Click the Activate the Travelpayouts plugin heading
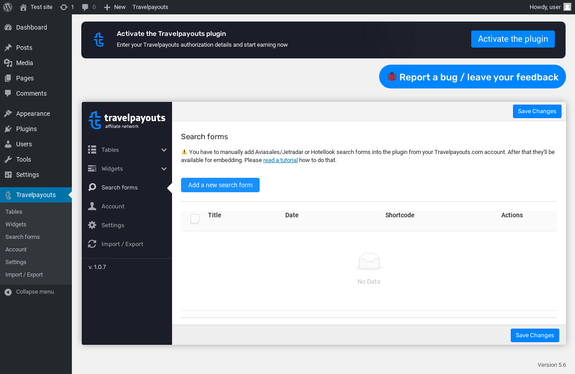Image resolution: width=575 pixels, height=374 pixels. 171,34
